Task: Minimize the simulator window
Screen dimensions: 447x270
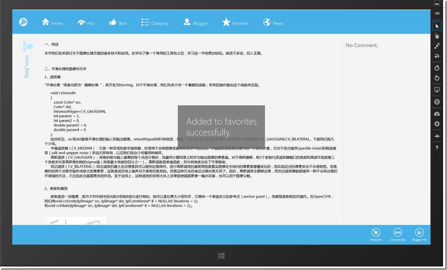Action: pos(437,3)
